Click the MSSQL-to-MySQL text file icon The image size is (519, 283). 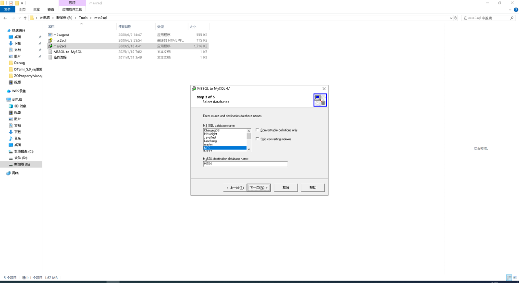50,51
